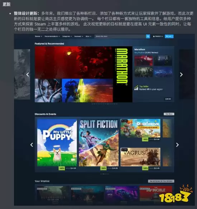197x209 pixels.
Task: Click the Your Wishlist heading
Action: click(42, 181)
